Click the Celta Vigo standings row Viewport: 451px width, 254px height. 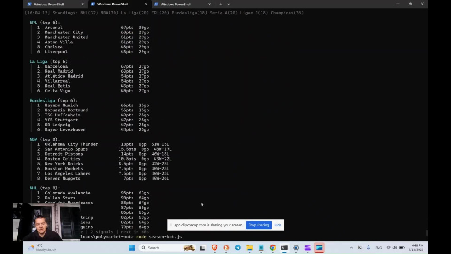point(93,91)
